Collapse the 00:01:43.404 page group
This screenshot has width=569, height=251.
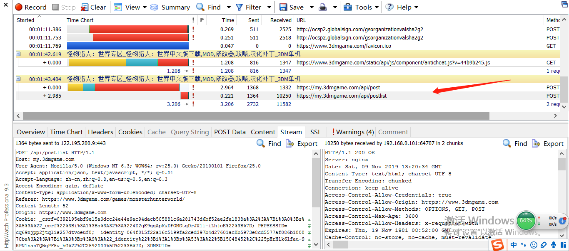point(18,79)
